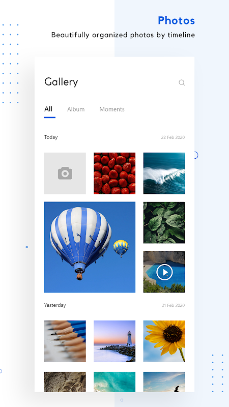Open the colored pencils photo
Image resolution: width=229 pixels, height=407 pixels.
(x=65, y=341)
